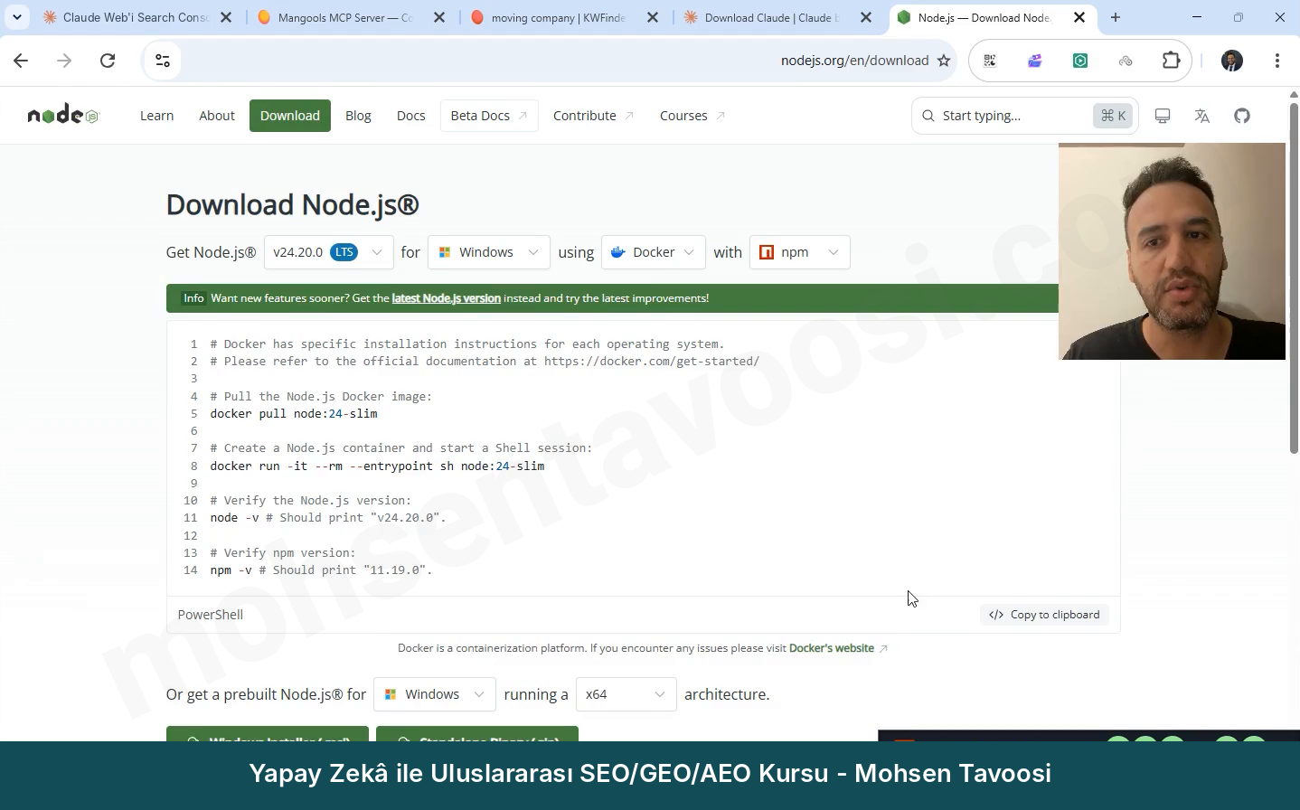This screenshot has width=1300, height=810.
Task: Open the About navigation item
Action: pyautogui.click(x=217, y=116)
